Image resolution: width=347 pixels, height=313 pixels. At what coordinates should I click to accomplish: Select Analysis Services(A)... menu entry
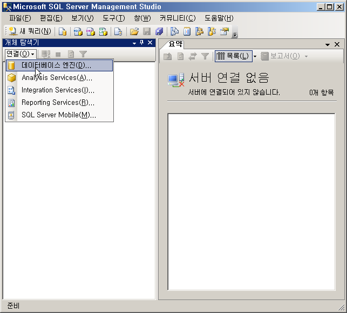pyautogui.click(x=59, y=78)
